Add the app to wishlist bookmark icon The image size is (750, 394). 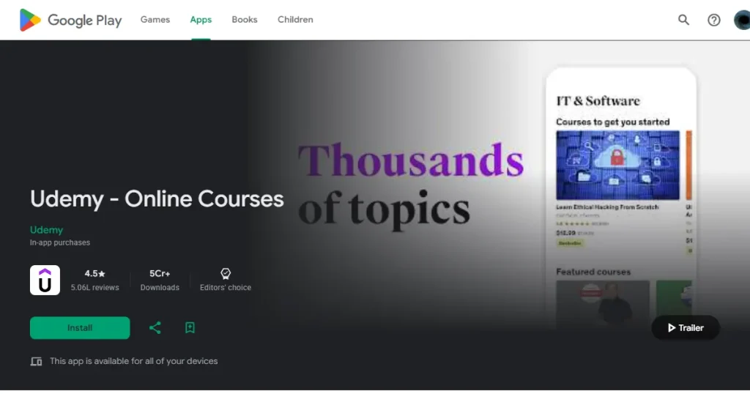(x=190, y=328)
